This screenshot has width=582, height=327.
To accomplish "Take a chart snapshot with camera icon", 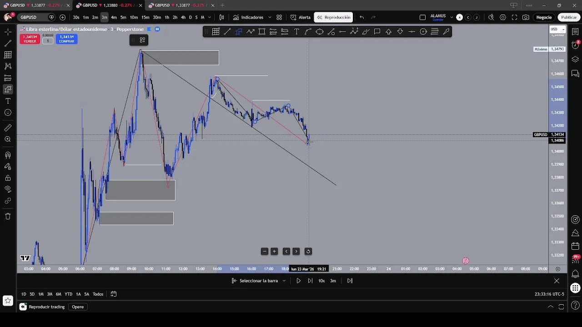I will [526, 17].
